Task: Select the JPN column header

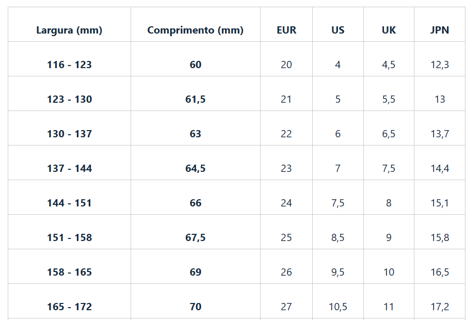Action: point(440,30)
